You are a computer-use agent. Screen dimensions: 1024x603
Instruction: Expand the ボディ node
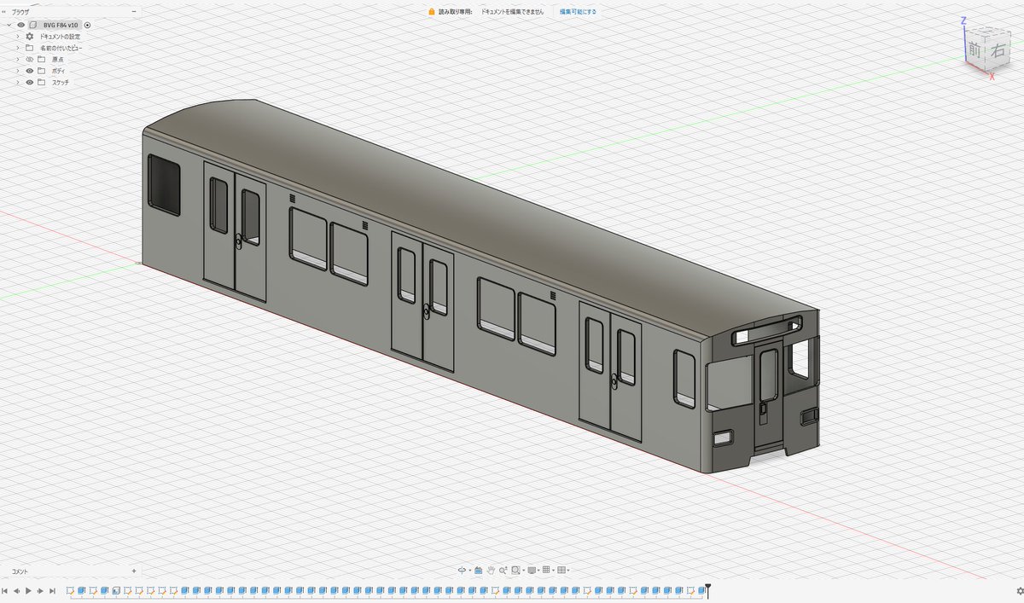17,71
